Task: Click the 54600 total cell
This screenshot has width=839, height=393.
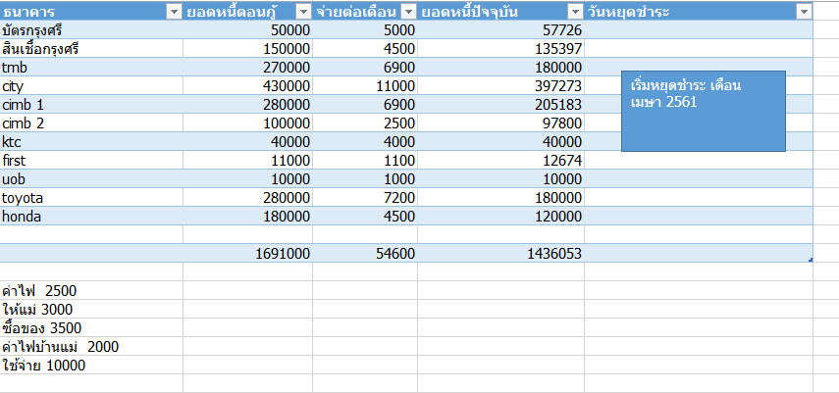Action: (x=365, y=254)
